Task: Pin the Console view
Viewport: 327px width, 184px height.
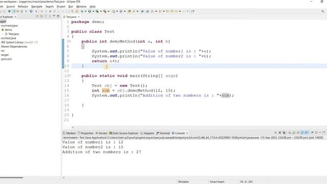Action: click(312, 133)
